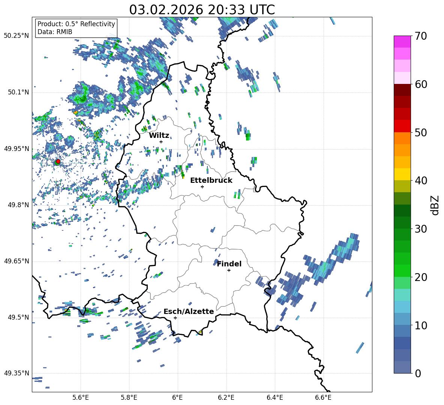Click the 49.65°N latitude label
The height and width of the screenshot is (405, 444).
(x=16, y=261)
